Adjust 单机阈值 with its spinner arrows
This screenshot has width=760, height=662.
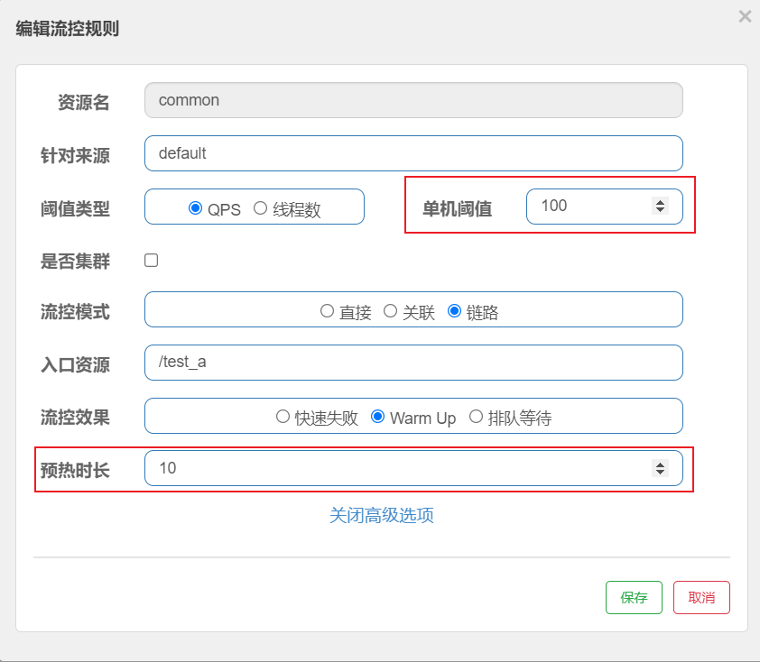click(x=660, y=206)
